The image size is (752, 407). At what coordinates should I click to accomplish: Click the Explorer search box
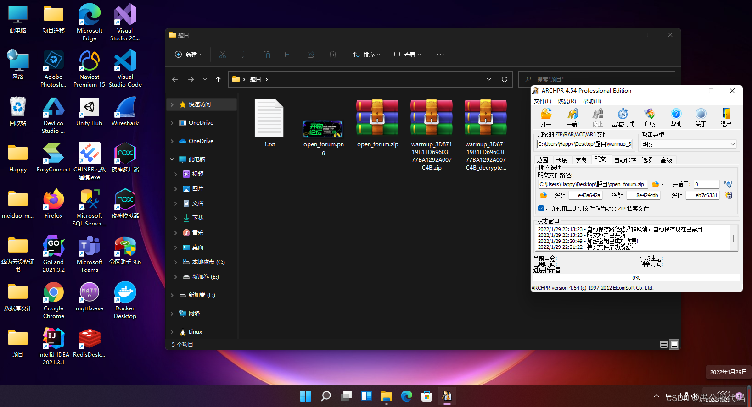pyautogui.click(x=597, y=79)
